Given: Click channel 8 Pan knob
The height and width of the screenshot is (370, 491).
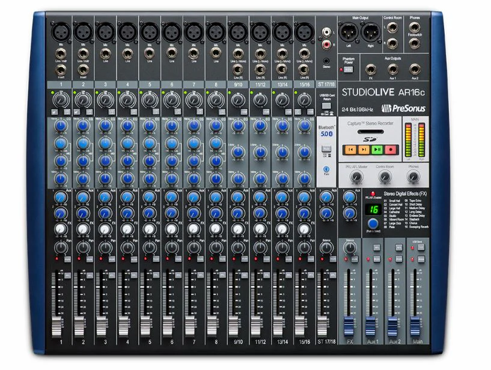Looking at the screenshot, I should (x=216, y=247).
